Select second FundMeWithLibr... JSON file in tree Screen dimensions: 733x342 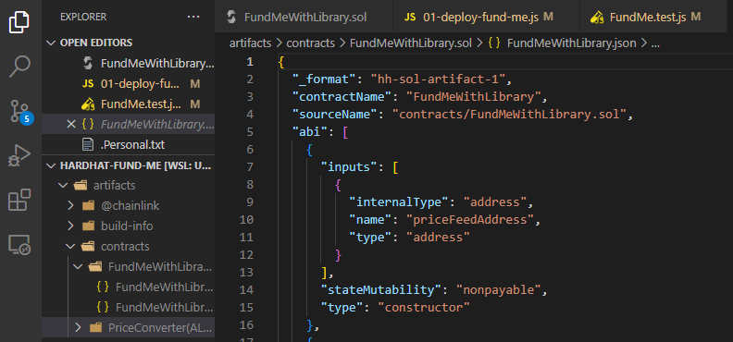tap(129, 307)
